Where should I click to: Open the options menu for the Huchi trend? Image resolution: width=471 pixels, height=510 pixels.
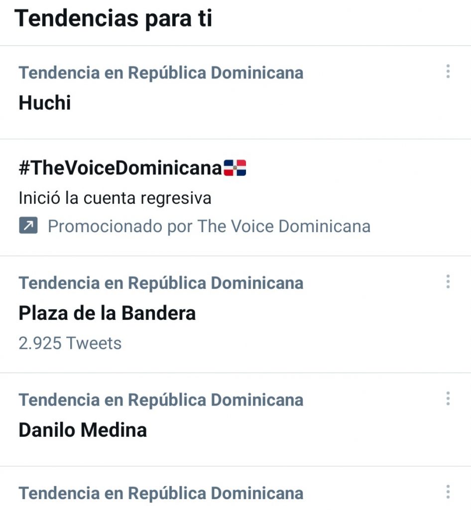448,72
